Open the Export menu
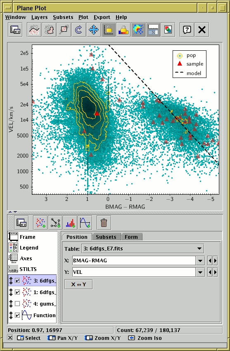 [x=102, y=17]
